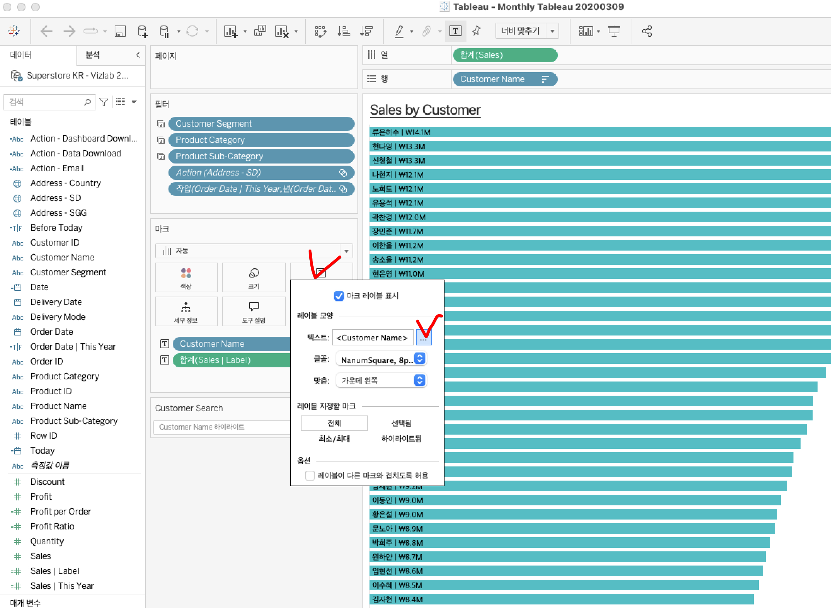The height and width of the screenshot is (608, 831).
Task: Click the save workbook icon
Action: 120,31
